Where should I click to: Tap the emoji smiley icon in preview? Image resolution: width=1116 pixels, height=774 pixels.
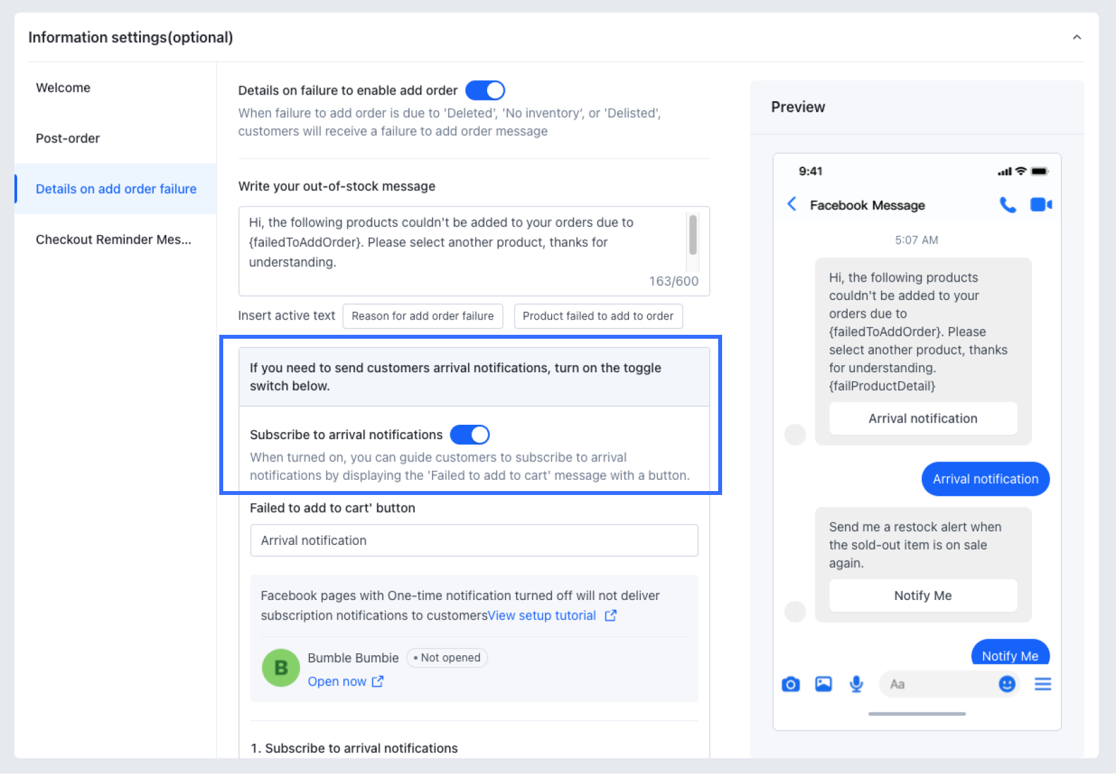pyautogui.click(x=1007, y=685)
